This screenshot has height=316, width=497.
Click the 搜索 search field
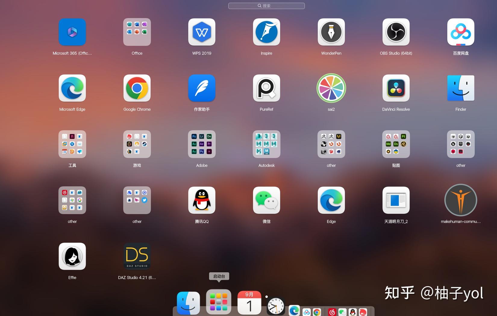(266, 6)
